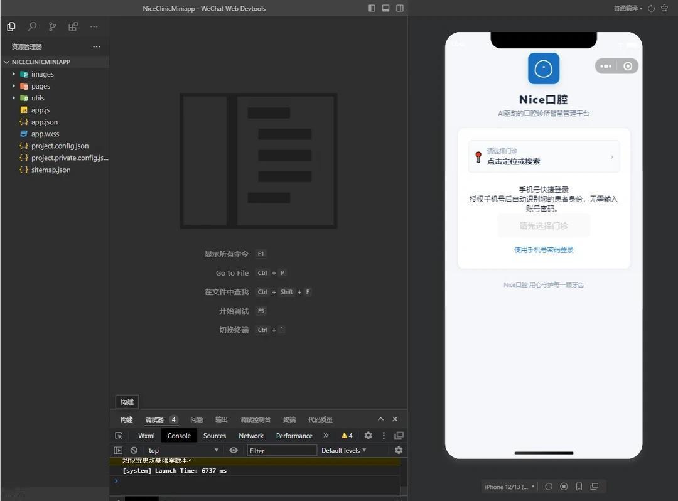Open the Performance devtools tab

click(x=294, y=436)
